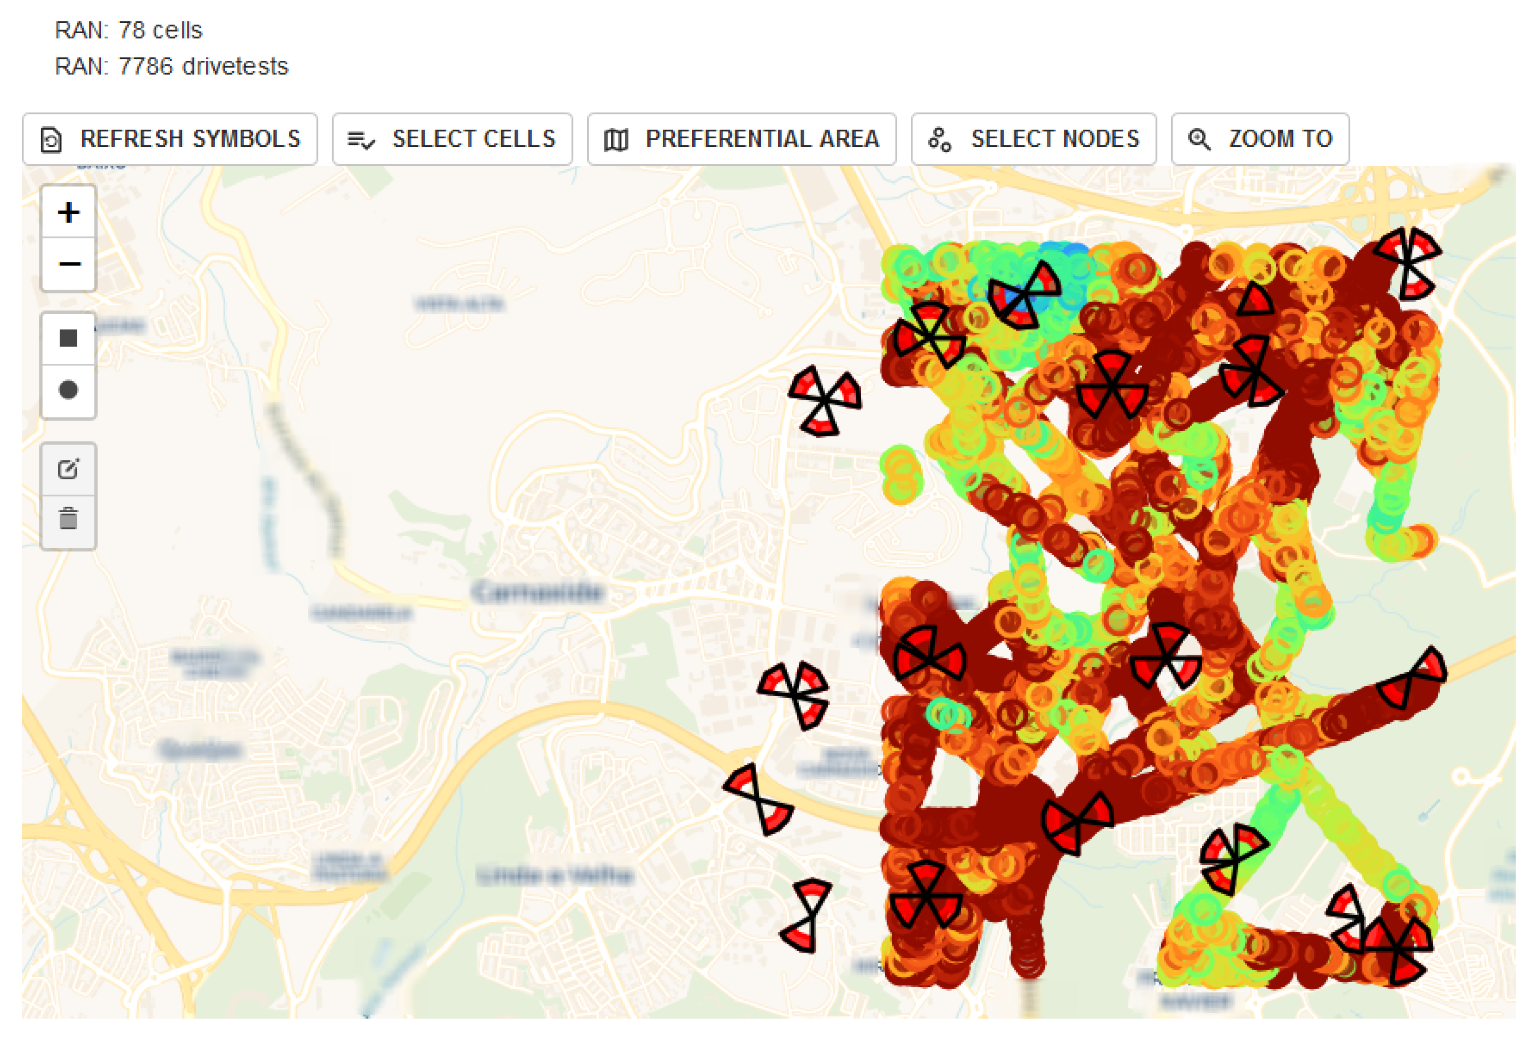Click the refresh document icon in Refresh Symbols
The image size is (1538, 1040).
click(51, 140)
